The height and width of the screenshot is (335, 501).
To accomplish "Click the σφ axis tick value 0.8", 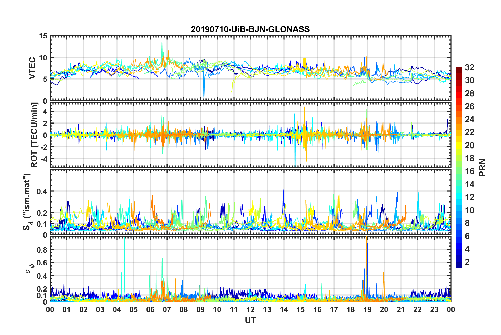I will pos(42,250).
